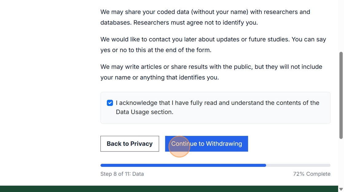Click the blue filled part of progress bar

[183, 165]
